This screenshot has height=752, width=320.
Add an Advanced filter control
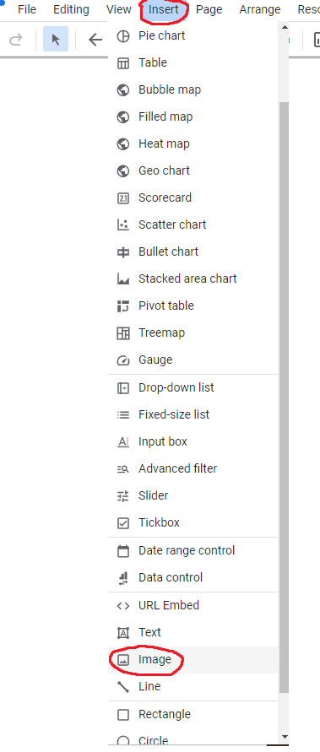click(x=193, y=468)
